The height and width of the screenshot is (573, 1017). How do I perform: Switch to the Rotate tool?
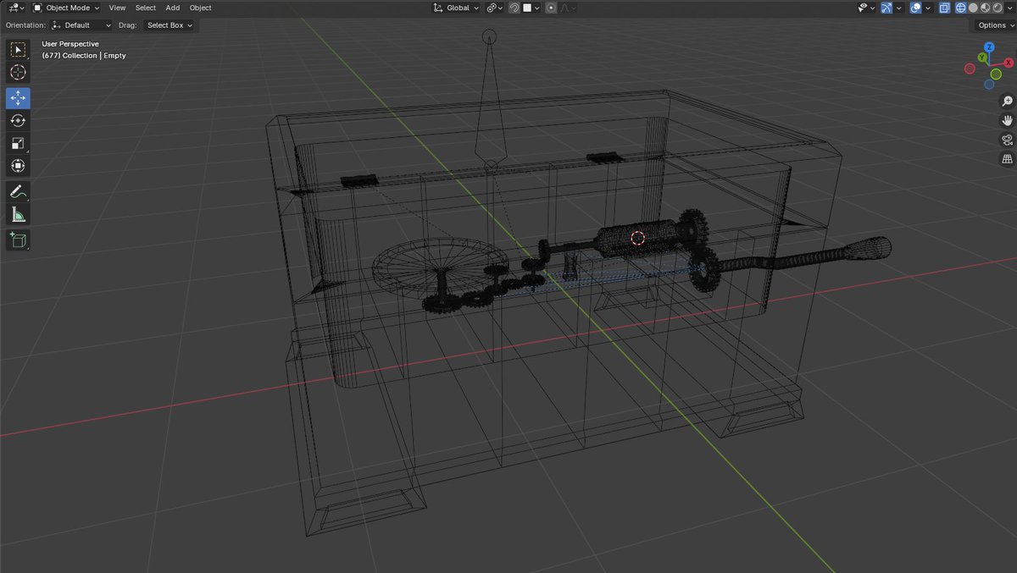(x=18, y=121)
